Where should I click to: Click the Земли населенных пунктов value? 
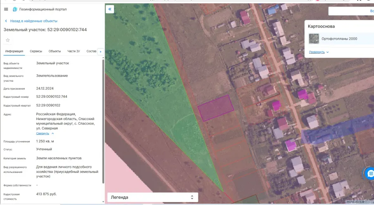click(59, 158)
